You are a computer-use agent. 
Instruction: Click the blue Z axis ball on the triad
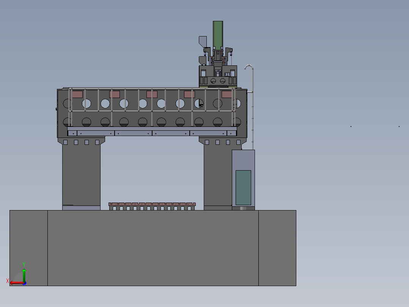coord(25,283)
